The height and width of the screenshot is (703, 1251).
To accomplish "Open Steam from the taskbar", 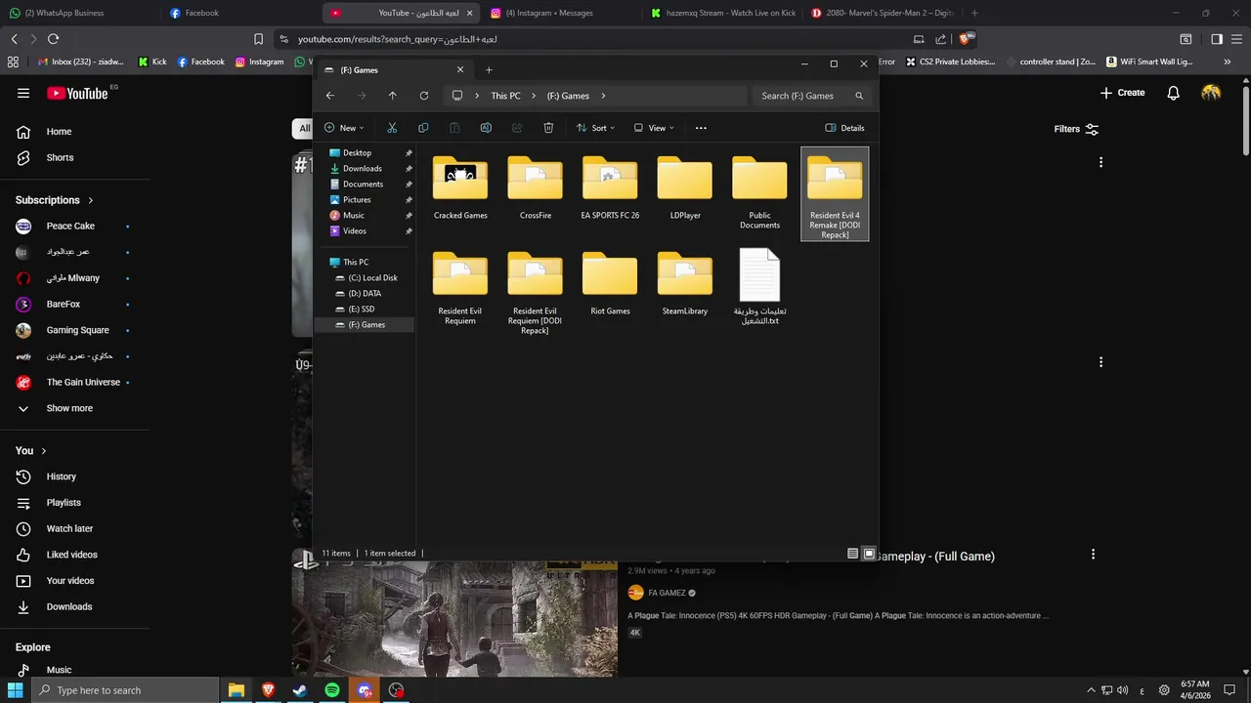I will (x=300, y=690).
